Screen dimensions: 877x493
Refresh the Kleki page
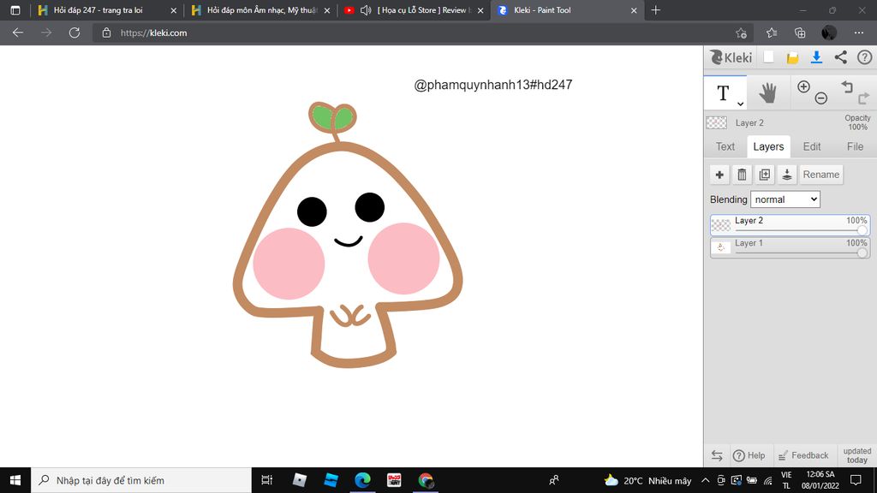[x=75, y=33]
